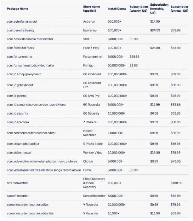Click the GO Keyboard Lite app name
Screen dimensions: 193x221
coord(92,85)
